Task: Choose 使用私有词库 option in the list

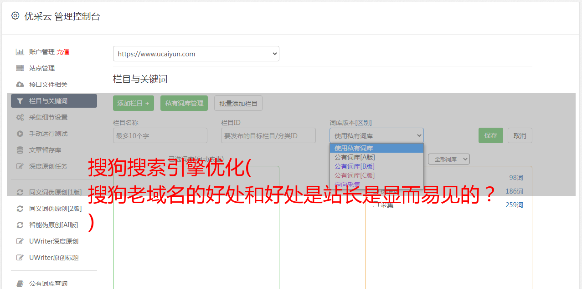Action: coord(376,148)
